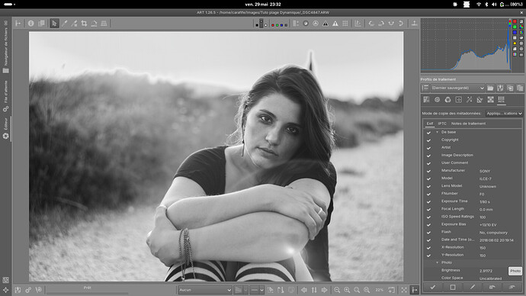Select the Model ILCE-7 value
The width and height of the screenshot is (526, 296).
(x=486, y=179)
